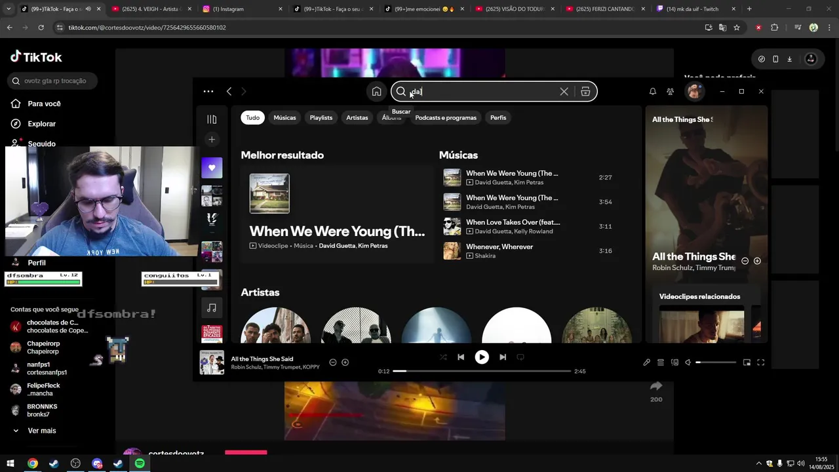Open TikTok get app phone icon
The image size is (839, 472).
coord(775,59)
